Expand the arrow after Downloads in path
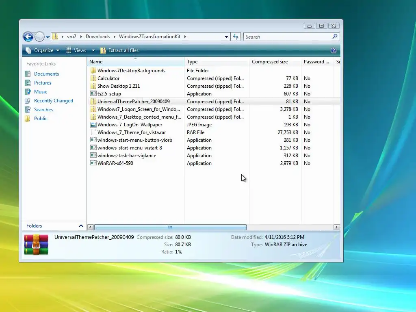 (114, 37)
